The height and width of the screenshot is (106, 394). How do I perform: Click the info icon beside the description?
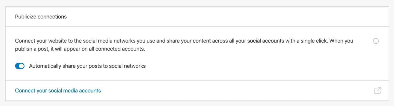tap(376, 41)
